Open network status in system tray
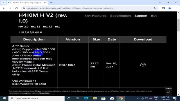 [x=147, y=98]
